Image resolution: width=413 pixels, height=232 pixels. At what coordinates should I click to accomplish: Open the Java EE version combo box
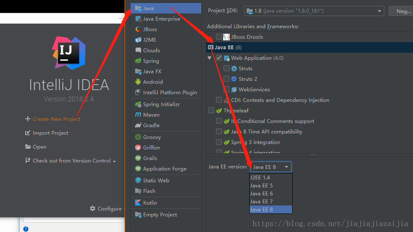tap(271, 167)
